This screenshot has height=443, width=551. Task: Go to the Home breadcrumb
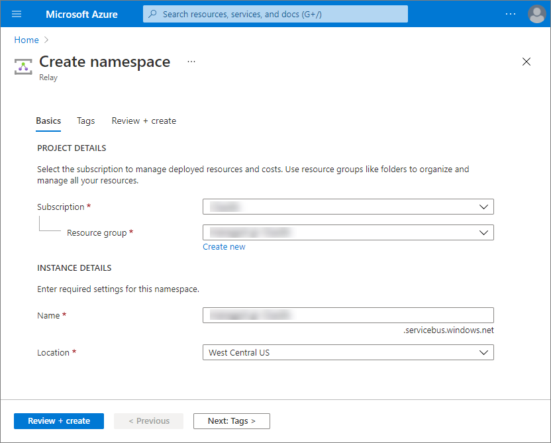point(26,40)
